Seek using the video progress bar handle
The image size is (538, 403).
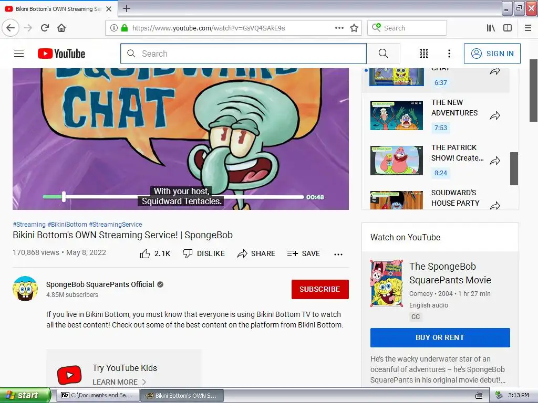point(64,197)
